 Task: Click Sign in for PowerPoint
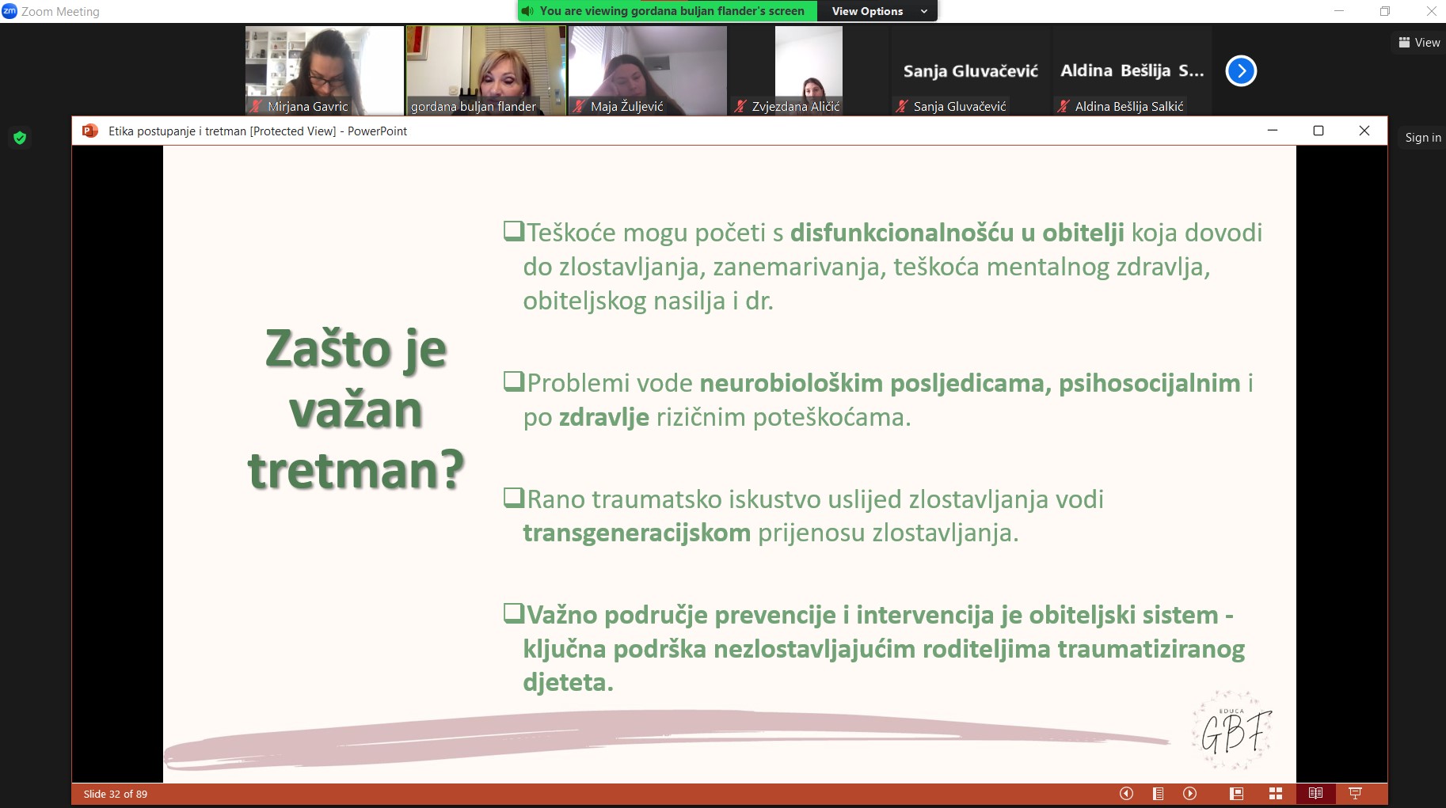pyautogui.click(x=1422, y=138)
